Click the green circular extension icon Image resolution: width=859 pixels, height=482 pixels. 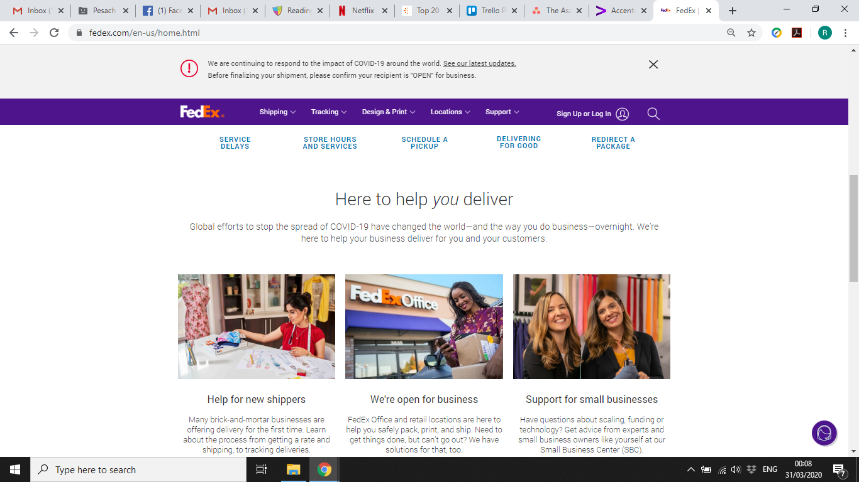(777, 33)
